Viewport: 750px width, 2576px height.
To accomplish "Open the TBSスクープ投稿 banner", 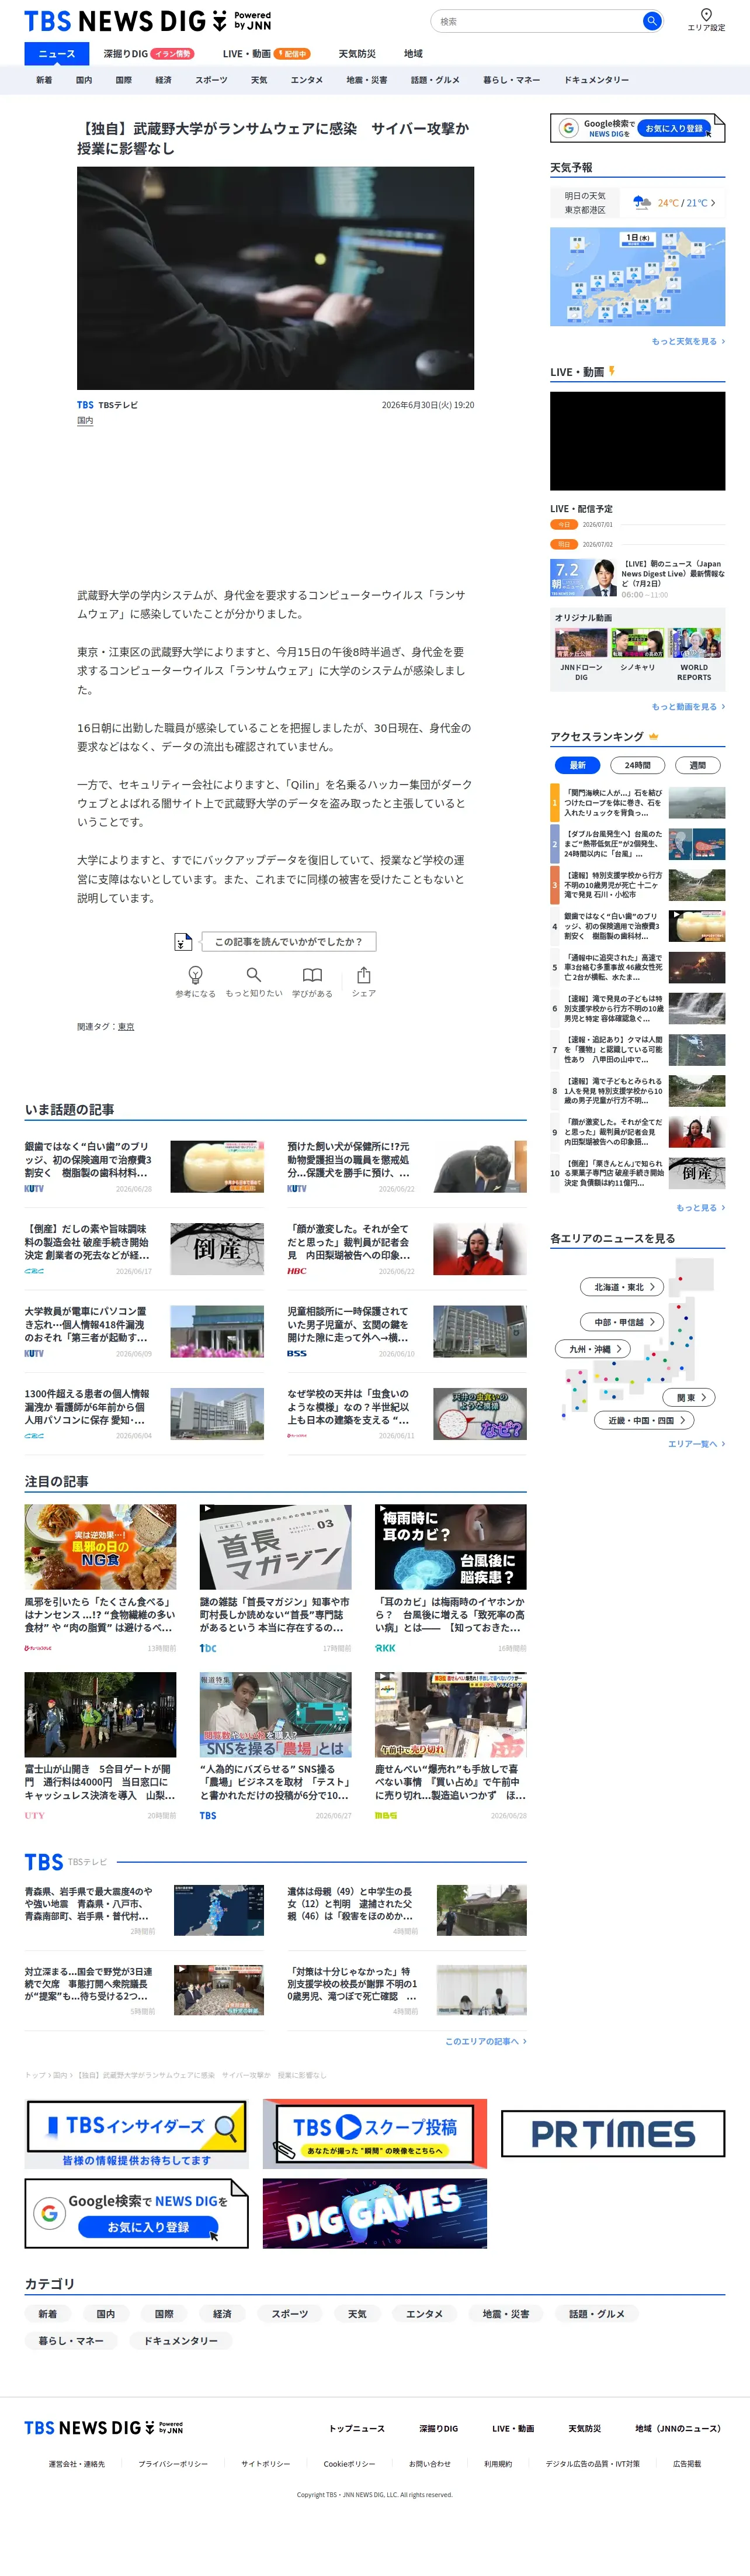I will 374,2134.
